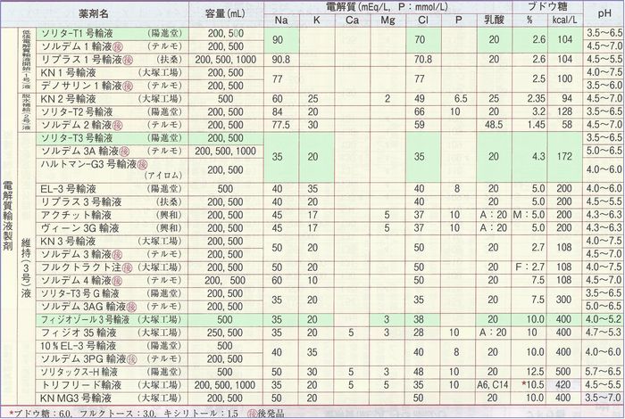
Task: Click the 電解質輸液製剤 vertical category label
Action: coord(7,216)
